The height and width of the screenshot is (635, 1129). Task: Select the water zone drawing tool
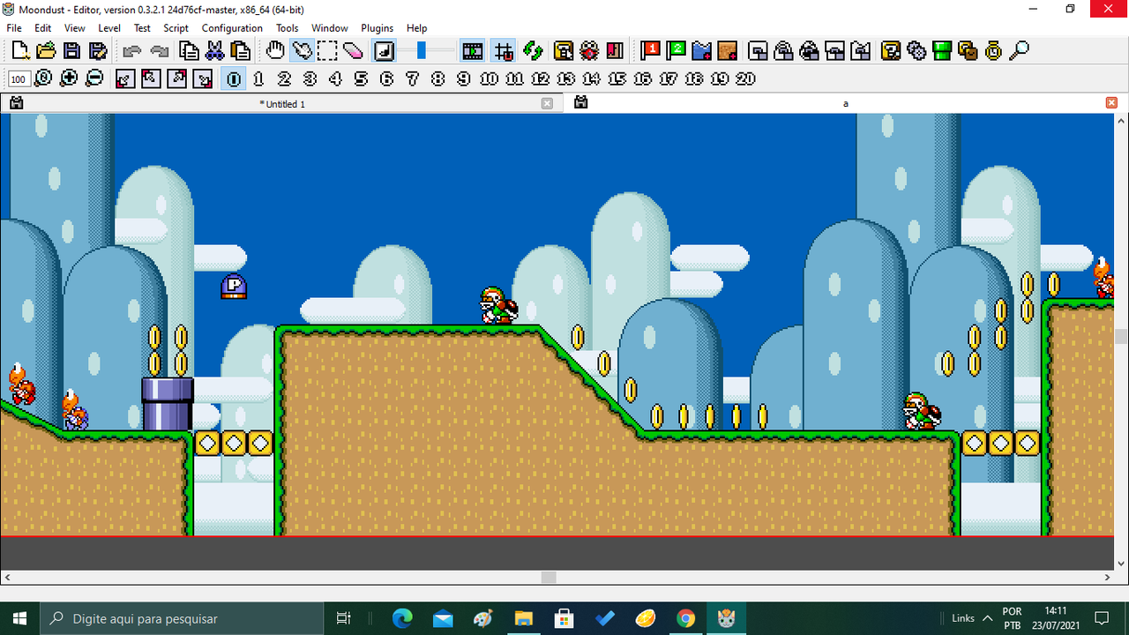(x=702, y=50)
